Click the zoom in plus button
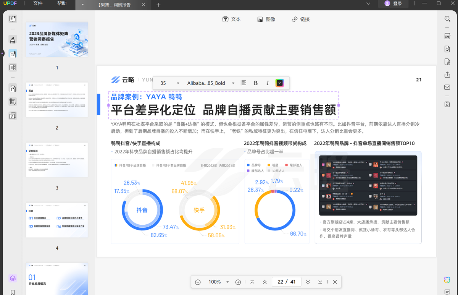This screenshot has height=295, width=458. tap(238, 282)
